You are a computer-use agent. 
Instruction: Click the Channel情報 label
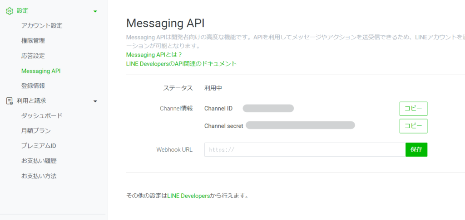click(x=176, y=109)
